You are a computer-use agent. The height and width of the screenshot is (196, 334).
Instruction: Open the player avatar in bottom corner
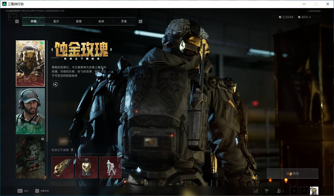(x=314, y=191)
